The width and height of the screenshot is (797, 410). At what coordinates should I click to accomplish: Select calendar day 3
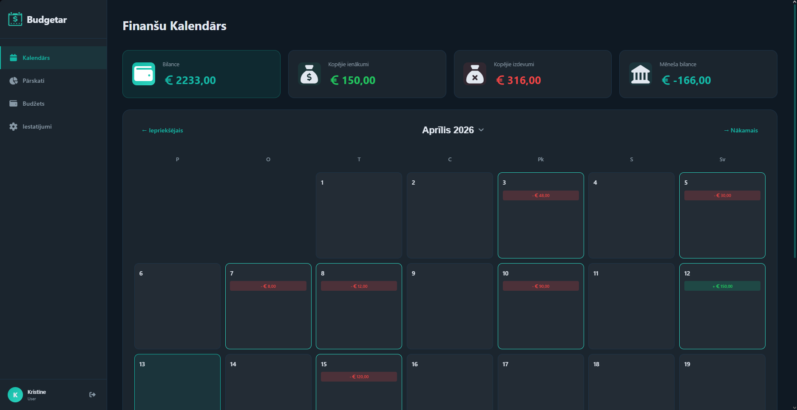click(x=541, y=215)
